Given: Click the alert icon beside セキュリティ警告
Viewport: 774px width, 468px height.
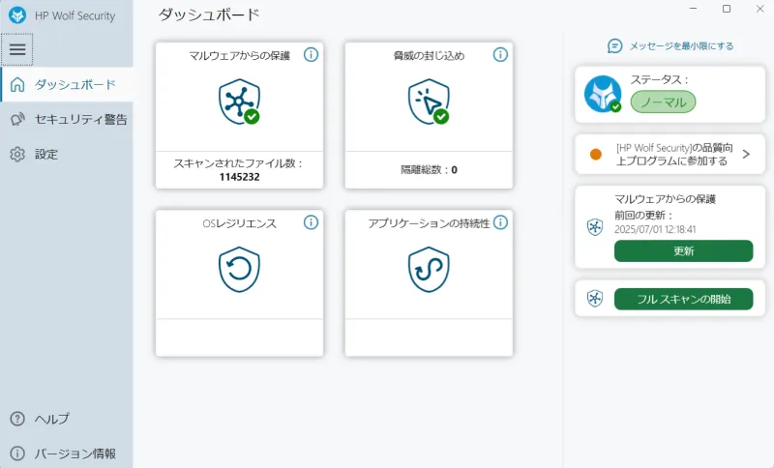Looking at the screenshot, I should (x=17, y=119).
